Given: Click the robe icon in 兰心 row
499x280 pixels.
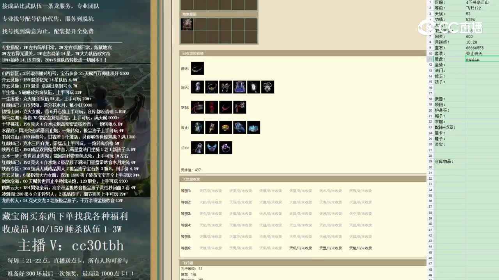Looking at the screenshot, I should point(197,148).
